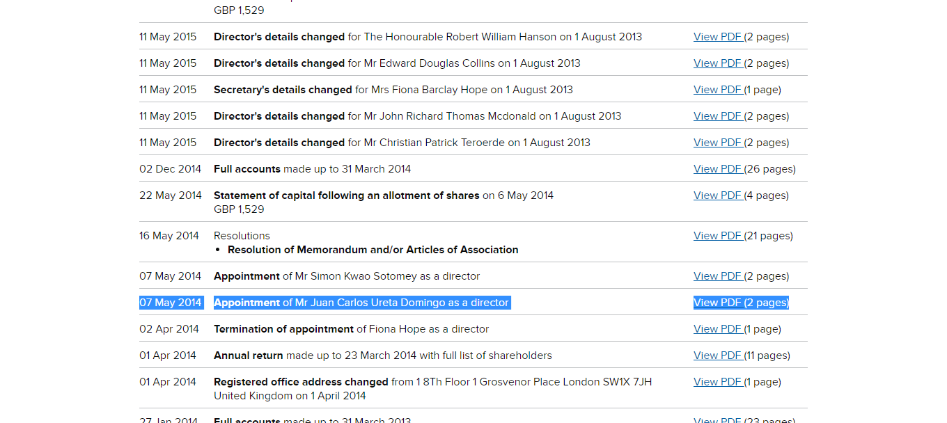
Task: View the 26-page Full accounts PDF
Action: click(718, 169)
